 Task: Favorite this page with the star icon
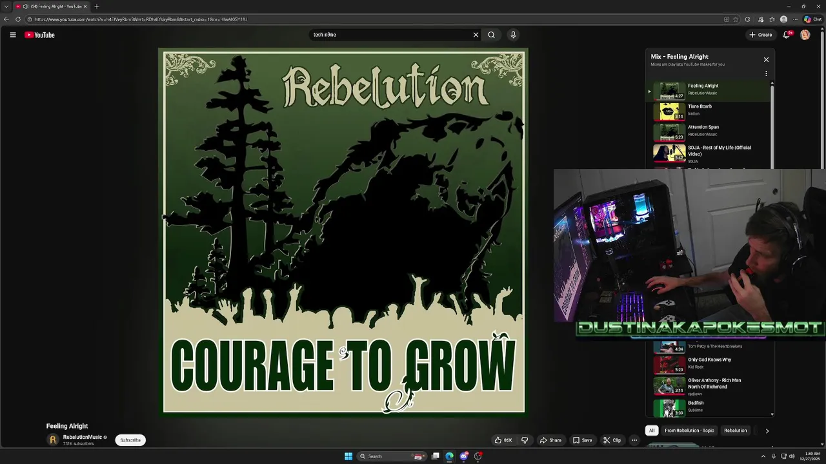pyautogui.click(x=736, y=19)
